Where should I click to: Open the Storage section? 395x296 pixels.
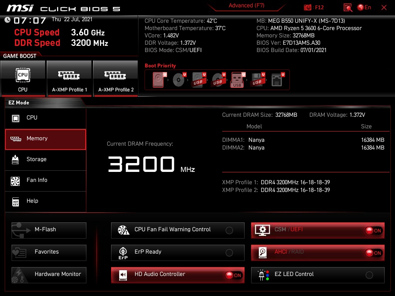coord(46,160)
